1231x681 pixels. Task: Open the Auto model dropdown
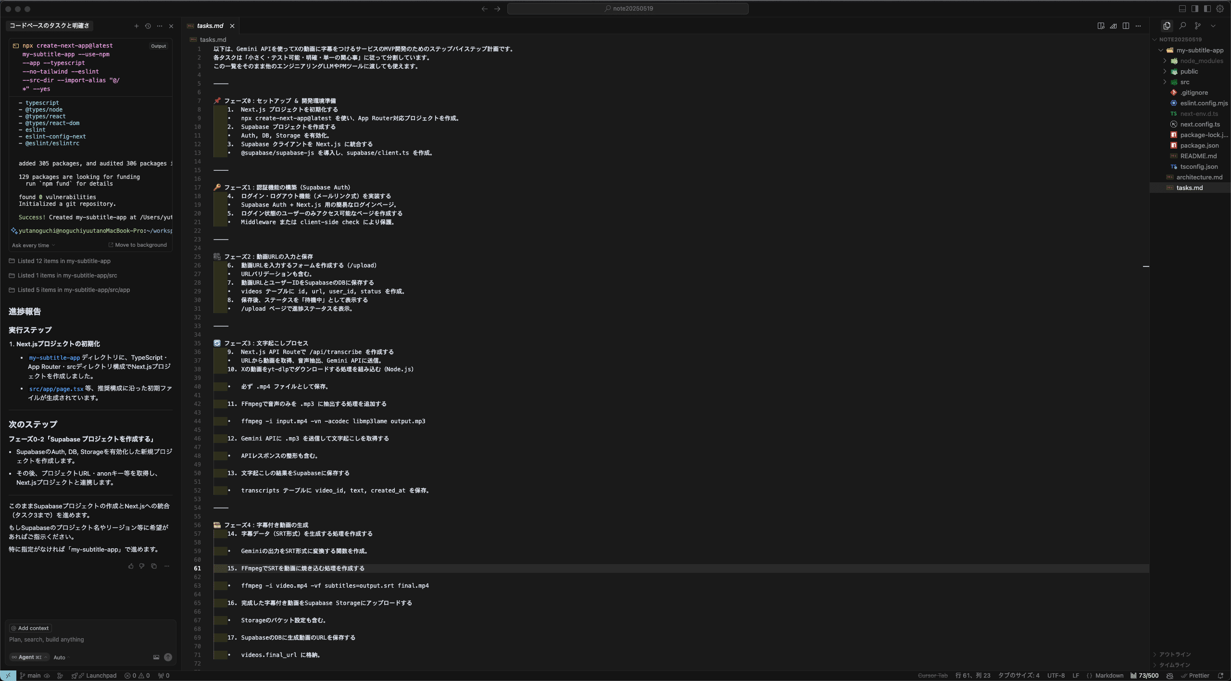point(61,657)
